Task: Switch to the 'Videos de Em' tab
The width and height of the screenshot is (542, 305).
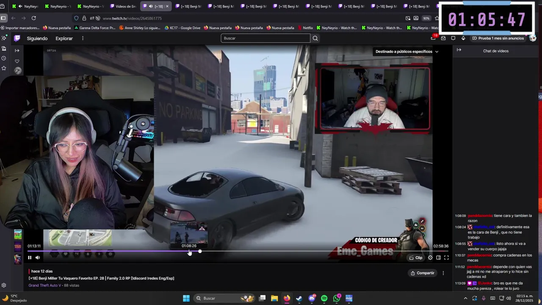Action: tap(123, 6)
